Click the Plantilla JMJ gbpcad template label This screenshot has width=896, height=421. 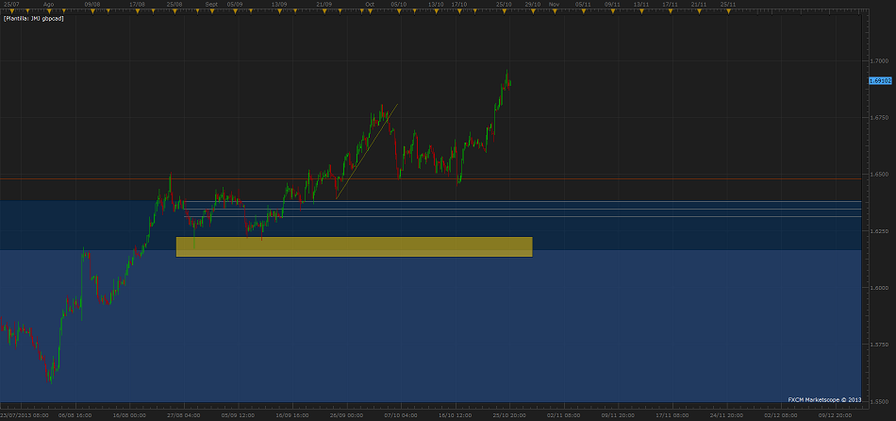pyautogui.click(x=34, y=18)
